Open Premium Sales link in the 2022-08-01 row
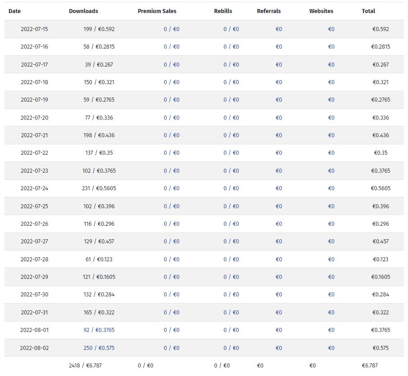This screenshot has height=376, width=408. point(171,330)
